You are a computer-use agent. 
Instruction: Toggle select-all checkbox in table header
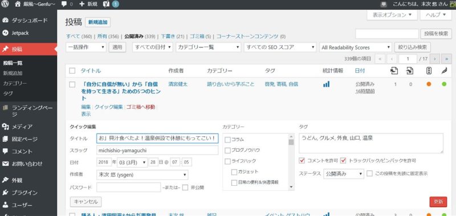coord(72,71)
